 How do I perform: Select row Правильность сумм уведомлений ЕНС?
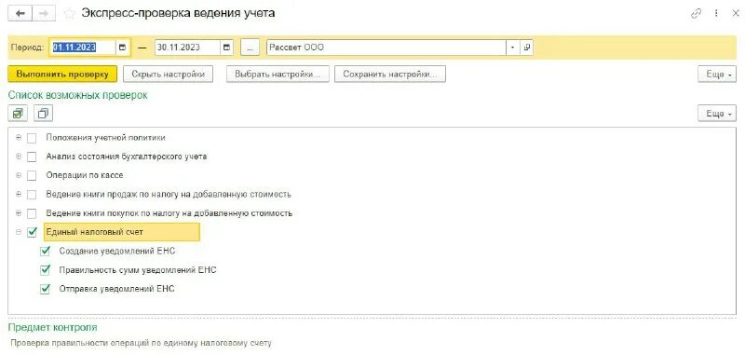coord(138,270)
